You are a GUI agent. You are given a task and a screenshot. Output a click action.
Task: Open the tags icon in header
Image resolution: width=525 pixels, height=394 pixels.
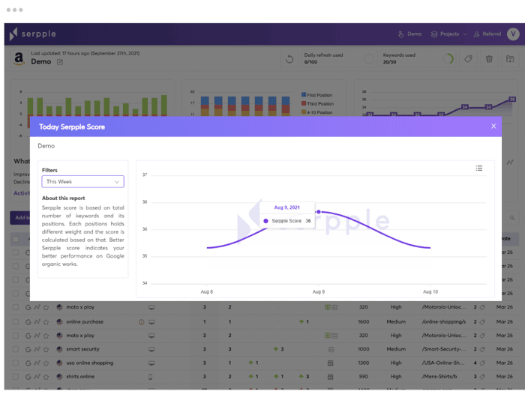468,59
